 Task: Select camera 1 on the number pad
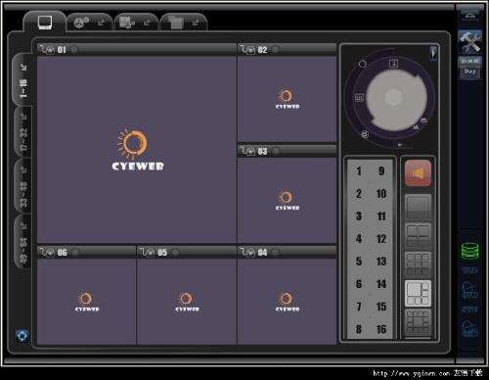359,171
